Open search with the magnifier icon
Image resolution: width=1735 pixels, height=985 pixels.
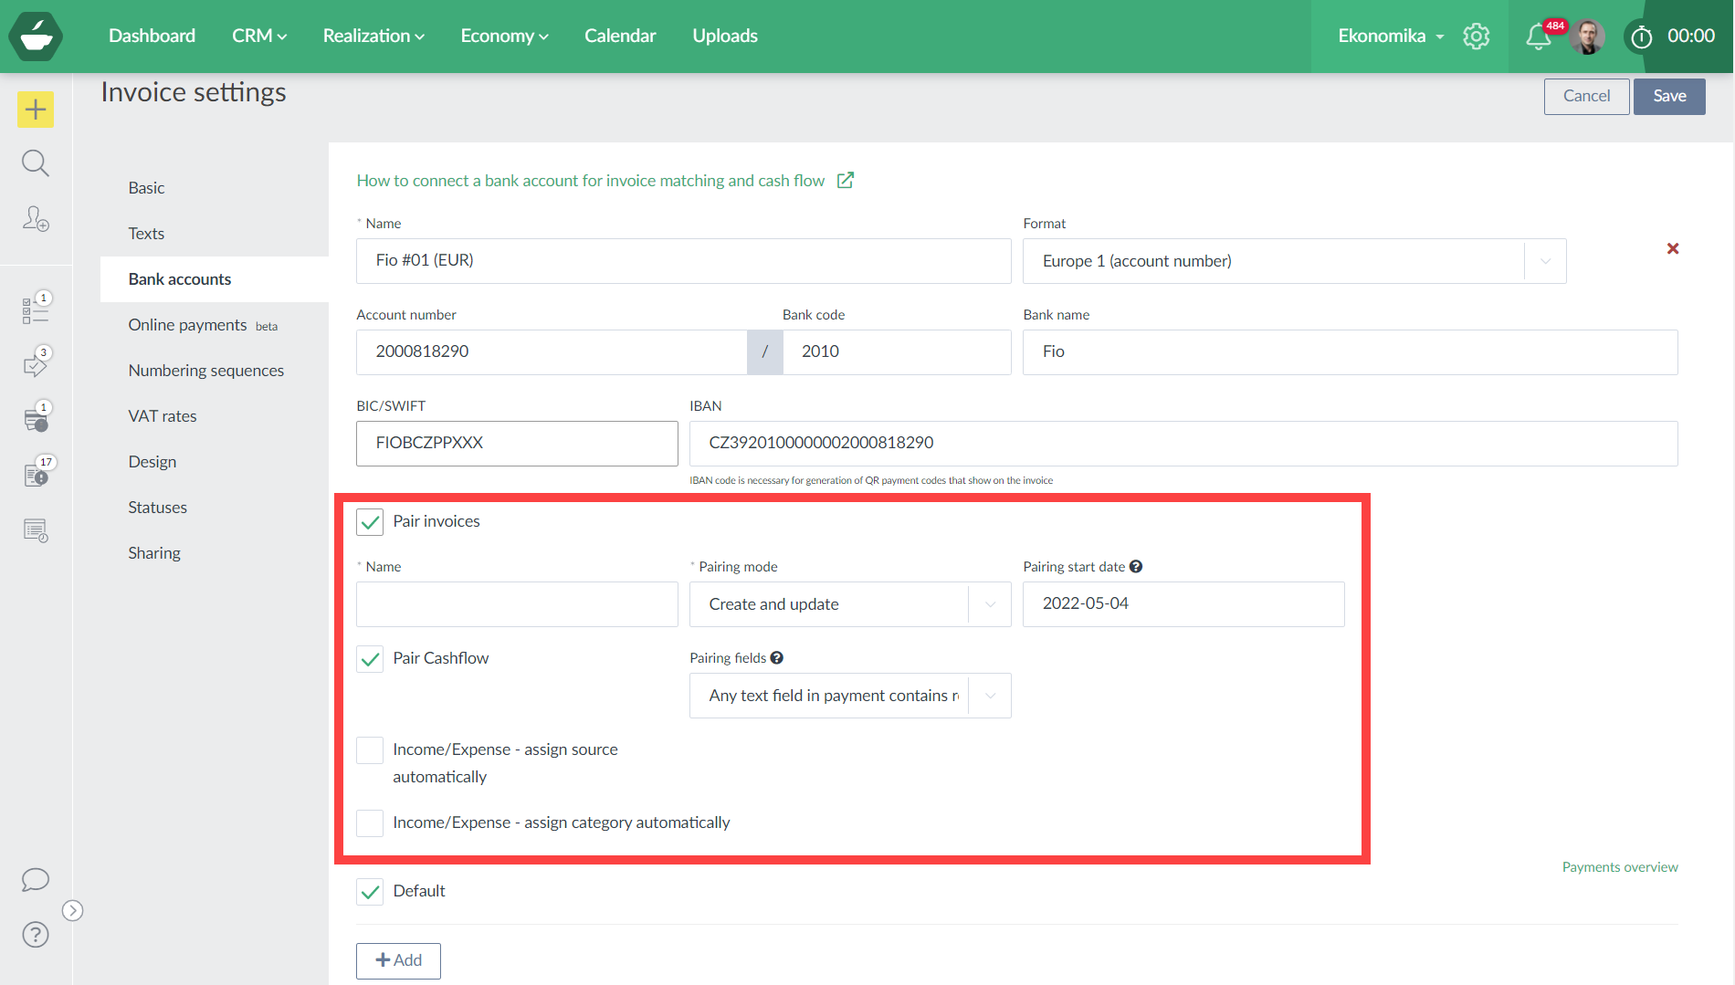(36, 163)
